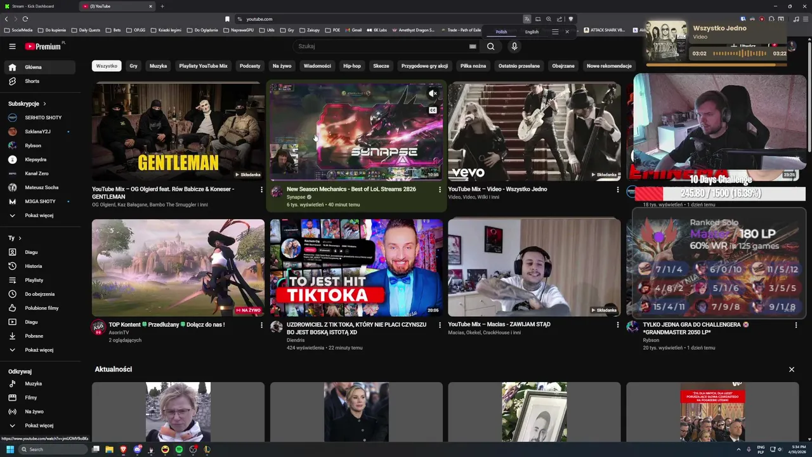The image size is (812, 457).
Task: Close the Aktualności news shelf
Action: 792,369
